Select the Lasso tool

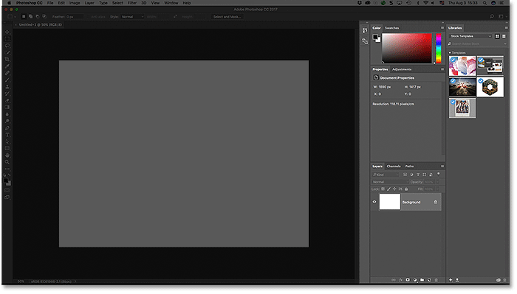[7, 46]
